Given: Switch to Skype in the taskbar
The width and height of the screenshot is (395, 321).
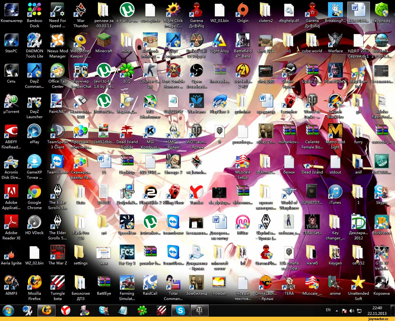Looking at the screenshot, I should [x=181, y=310].
